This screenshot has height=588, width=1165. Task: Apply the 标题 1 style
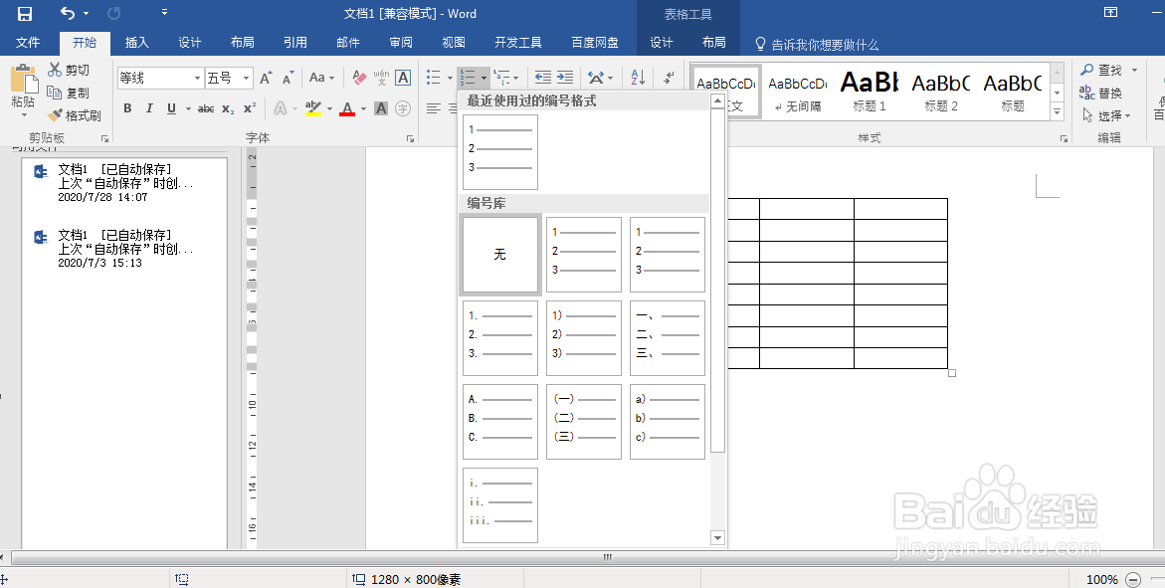click(869, 90)
